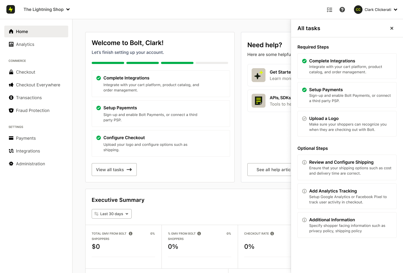Toggle Complete Integrations check in All tasks
403x273 pixels.
(x=304, y=61)
